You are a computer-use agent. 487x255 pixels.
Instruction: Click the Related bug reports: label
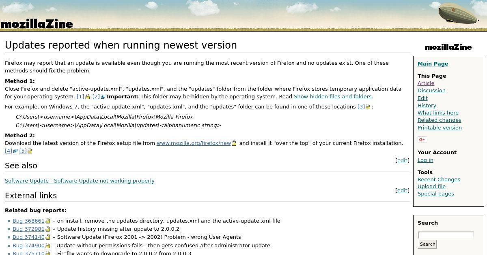point(36,210)
